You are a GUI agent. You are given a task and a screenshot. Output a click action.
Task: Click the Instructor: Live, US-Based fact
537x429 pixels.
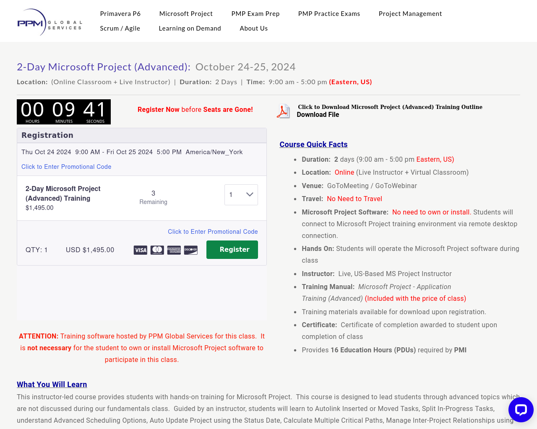tap(377, 274)
